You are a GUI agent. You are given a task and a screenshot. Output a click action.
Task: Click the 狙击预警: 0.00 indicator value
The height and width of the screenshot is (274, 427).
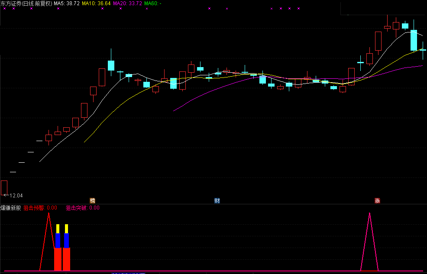pos(40,208)
